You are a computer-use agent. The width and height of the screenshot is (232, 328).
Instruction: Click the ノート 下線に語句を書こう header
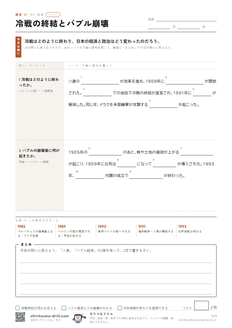coord(90,66)
